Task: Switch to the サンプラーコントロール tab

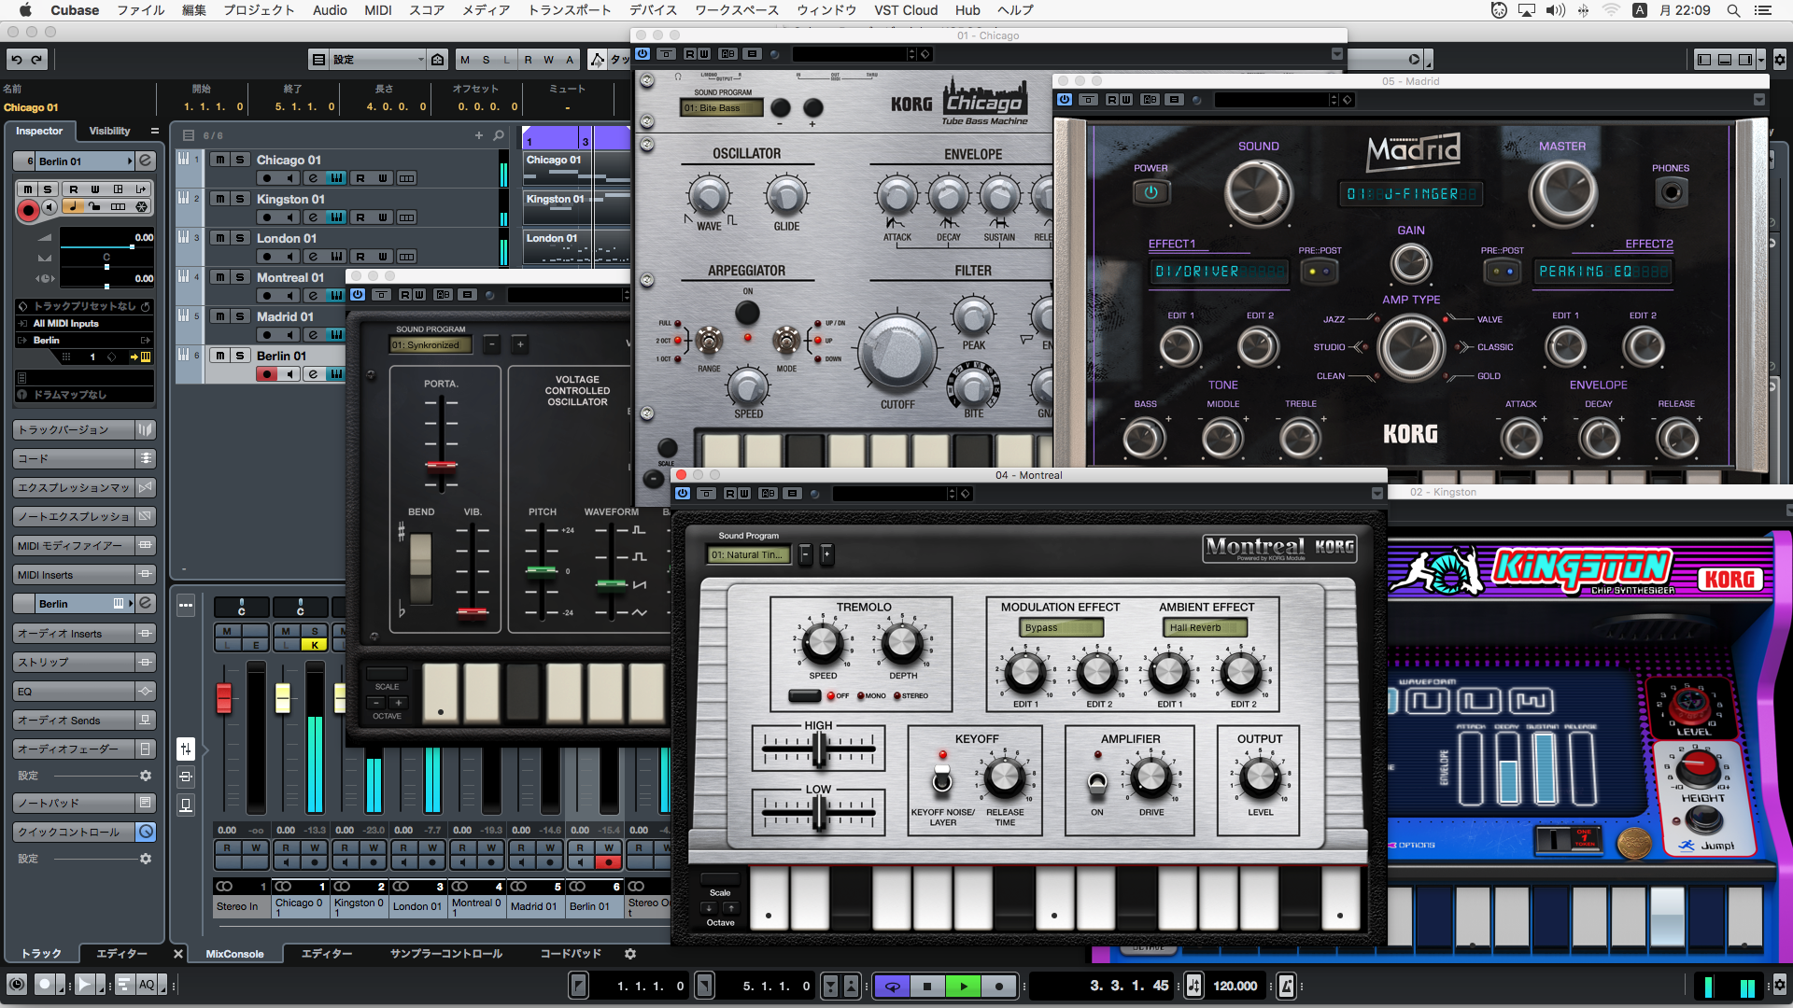Action: 446,954
